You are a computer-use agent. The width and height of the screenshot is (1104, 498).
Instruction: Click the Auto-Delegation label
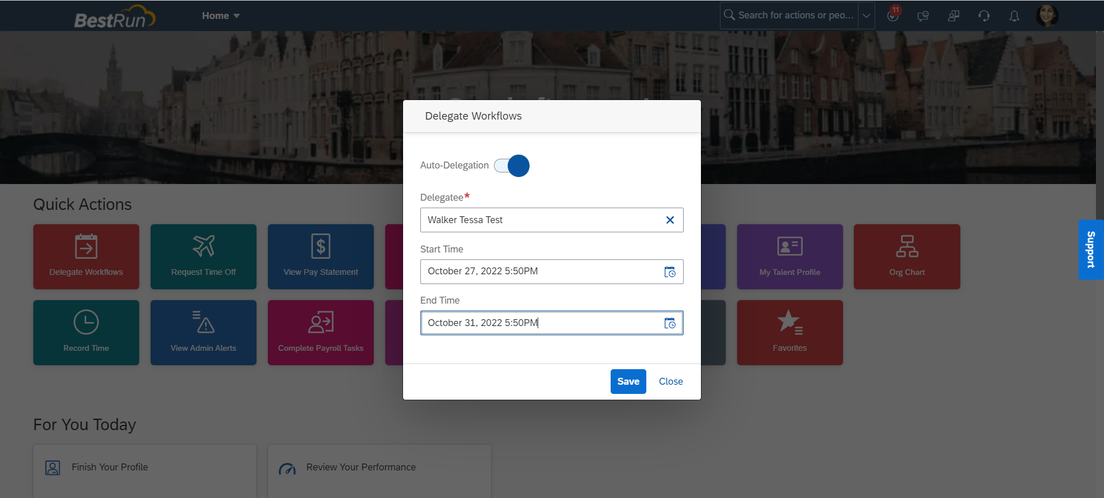[x=454, y=166]
